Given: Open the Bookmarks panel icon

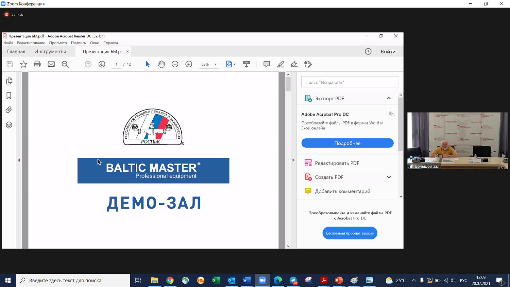Looking at the screenshot, I should click(9, 96).
